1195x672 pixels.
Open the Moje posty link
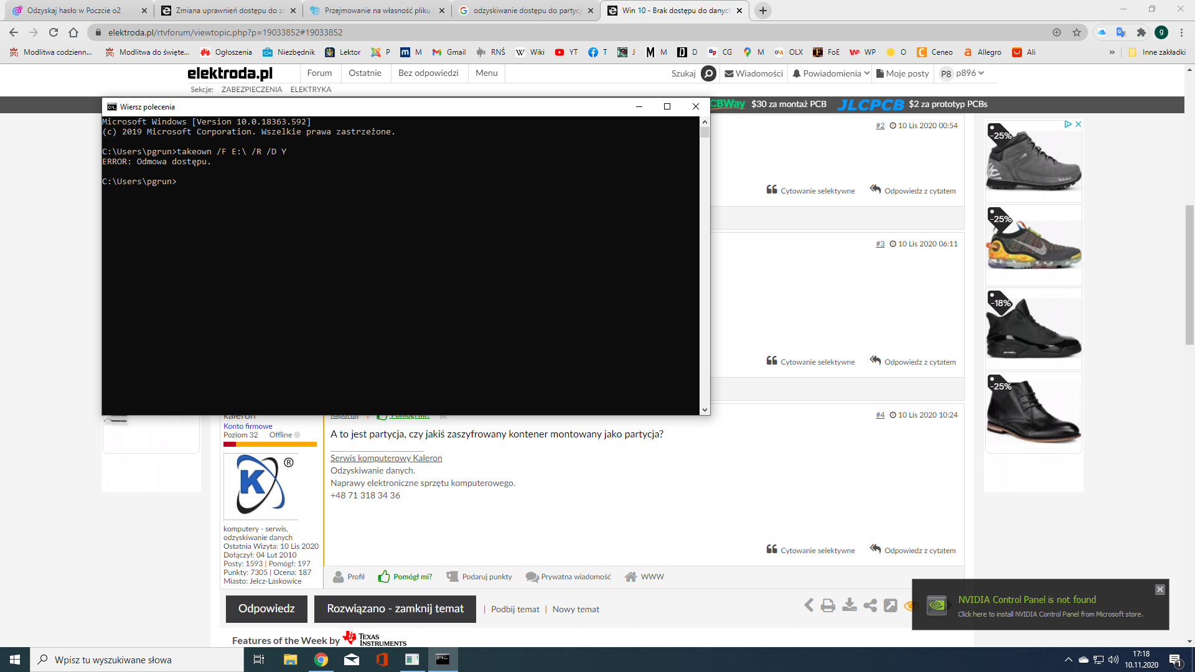tap(902, 73)
